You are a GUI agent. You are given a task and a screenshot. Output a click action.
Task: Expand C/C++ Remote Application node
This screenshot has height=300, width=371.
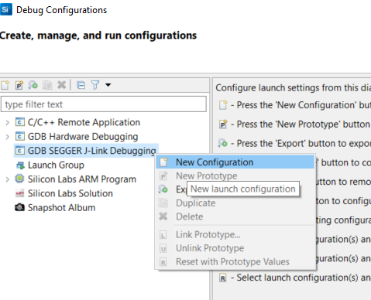coord(8,123)
